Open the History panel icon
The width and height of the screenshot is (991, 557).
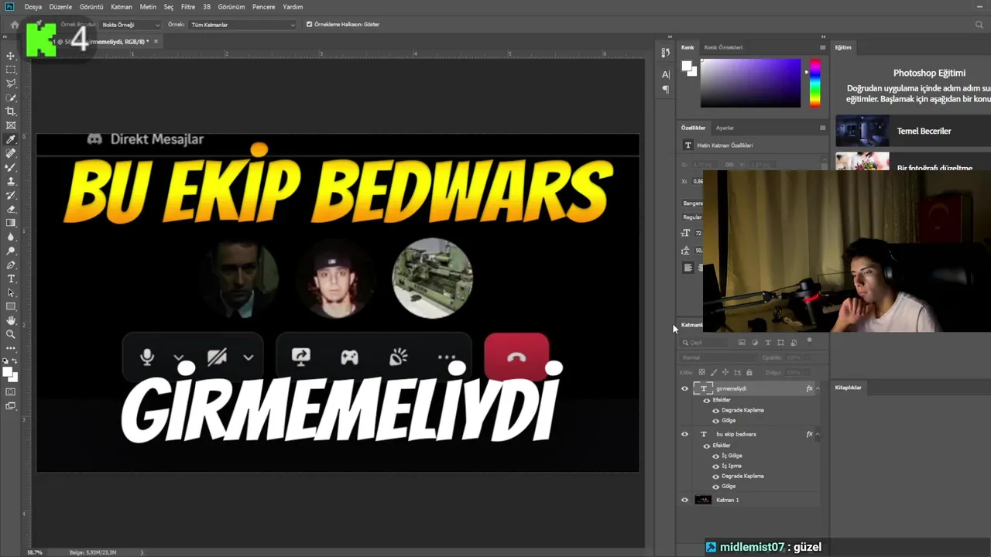pyautogui.click(x=665, y=53)
